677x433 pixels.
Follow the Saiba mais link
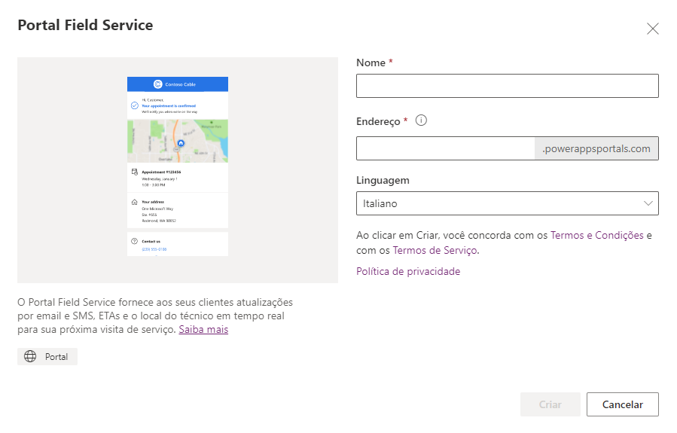click(203, 329)
